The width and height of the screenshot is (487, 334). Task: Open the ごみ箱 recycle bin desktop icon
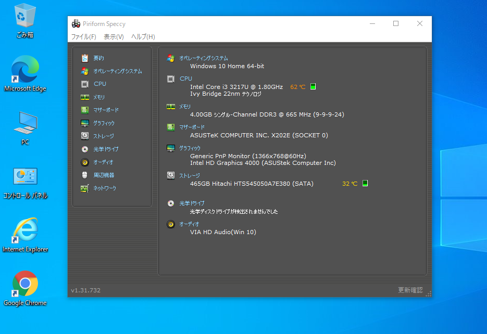(25, 21)
